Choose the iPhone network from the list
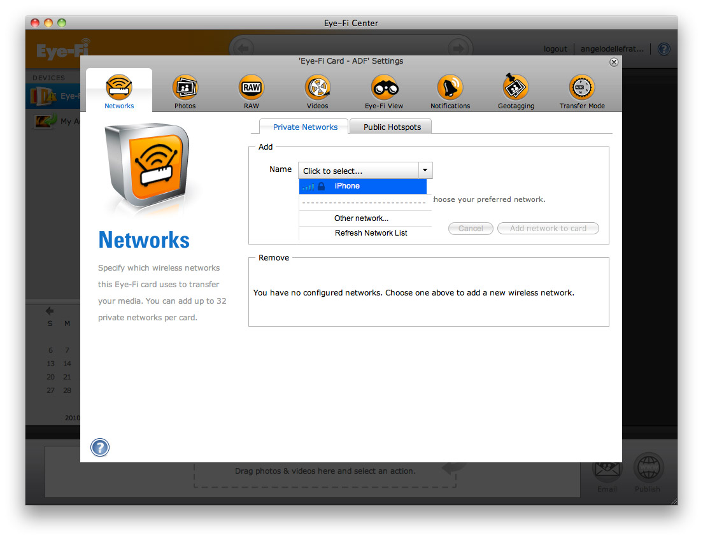 (x=363, y=186)
